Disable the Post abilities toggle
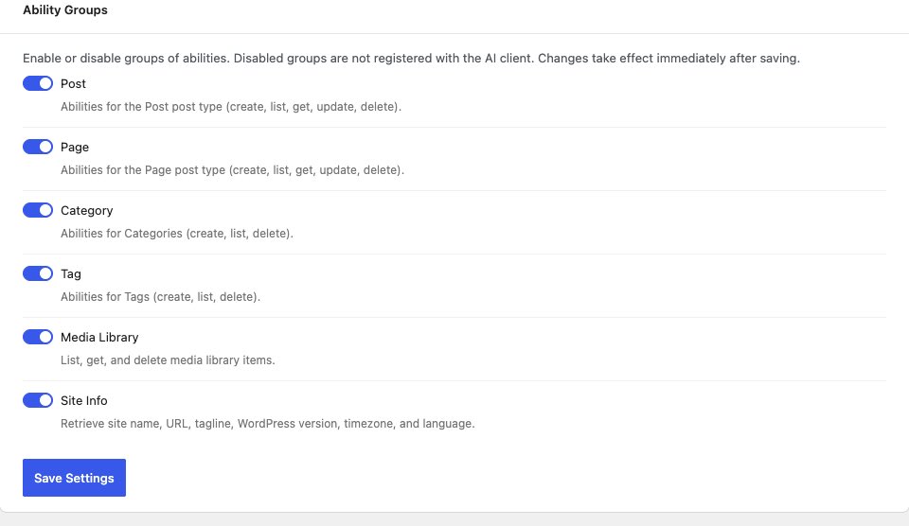Screen dimensions: 909x526 (x=38, y=84)
